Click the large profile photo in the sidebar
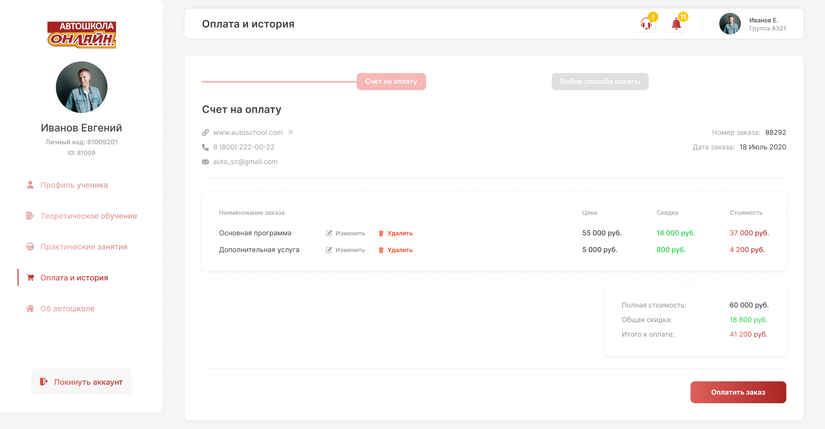This screenshot has width=825, height=429. [82, 87]
